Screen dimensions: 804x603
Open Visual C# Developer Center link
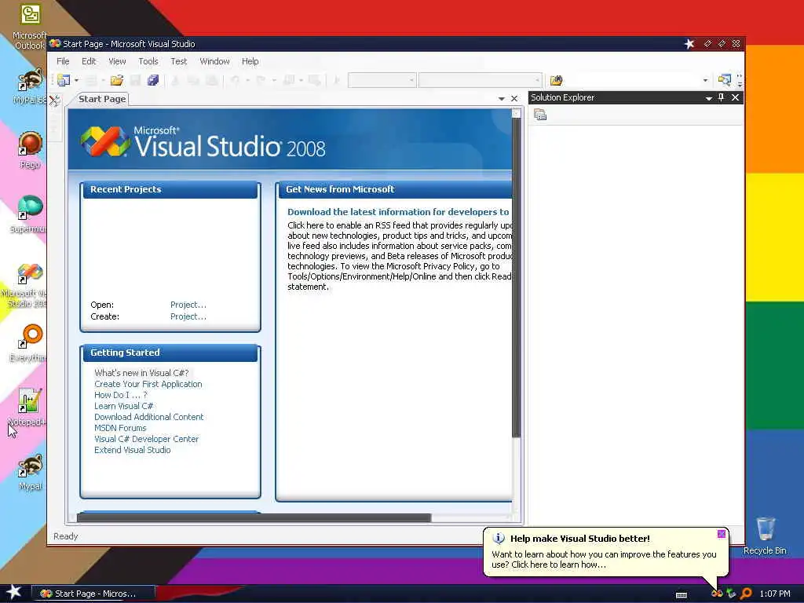point(146,439)
